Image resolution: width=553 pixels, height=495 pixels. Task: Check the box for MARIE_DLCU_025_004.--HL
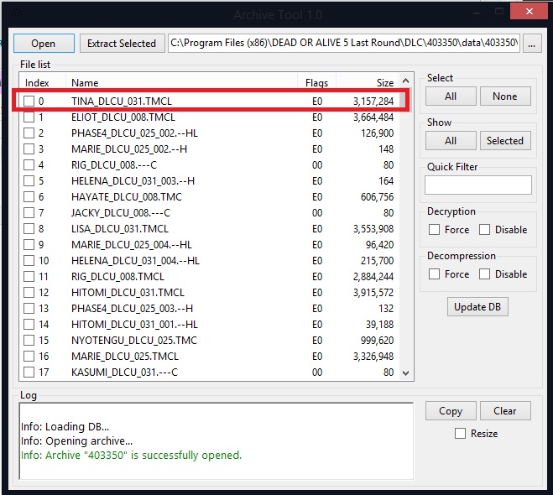pos(29,245)
